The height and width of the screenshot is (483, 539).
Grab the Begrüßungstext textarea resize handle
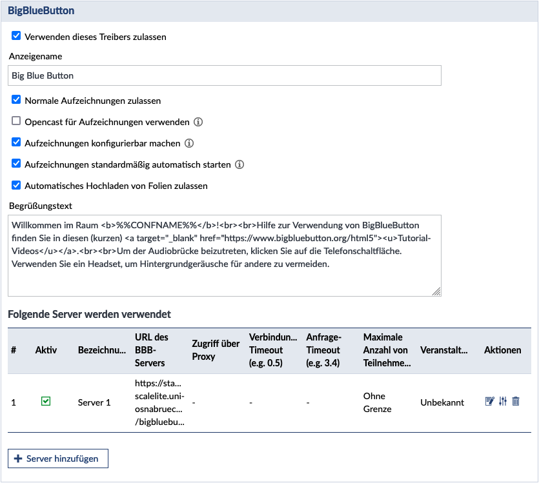(437, 292)
